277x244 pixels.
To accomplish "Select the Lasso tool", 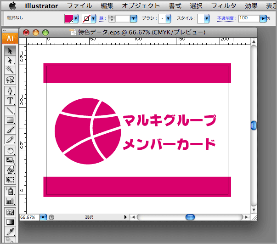I will 10,80.
